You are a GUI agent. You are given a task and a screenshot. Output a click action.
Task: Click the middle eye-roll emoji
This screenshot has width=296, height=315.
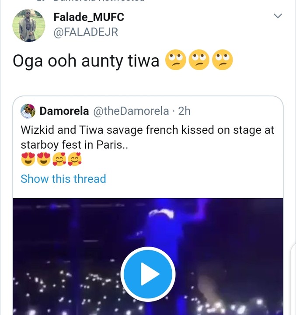tap(199, 60)
